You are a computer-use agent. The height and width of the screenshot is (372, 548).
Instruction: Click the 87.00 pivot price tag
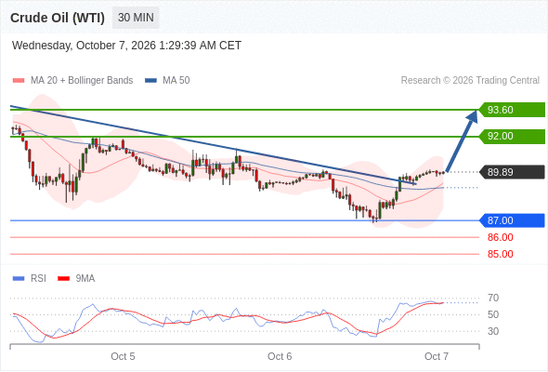click(x=512, y=220)
